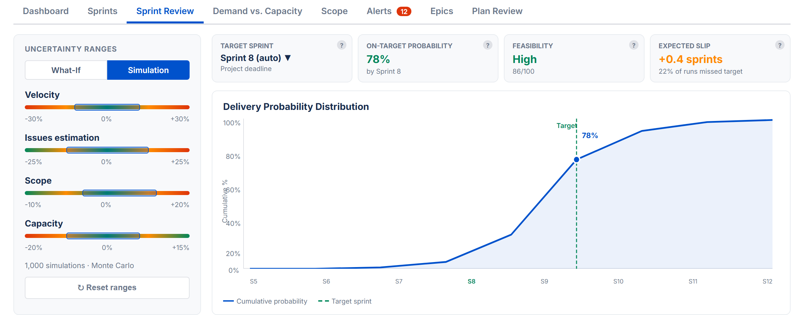Click the Reset ranges button
The image size is (804, 315).
tap(107, 288)
